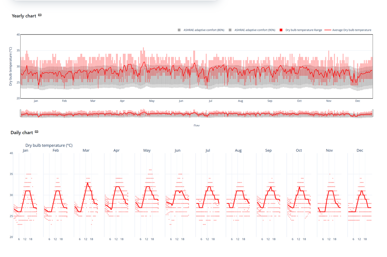
Task: Hide Average Dry bulb temperature line label
Action: click(352, 30)
